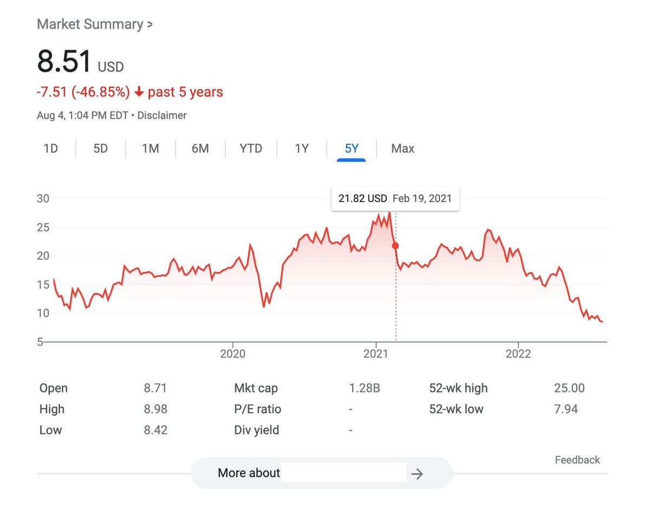Click the 52-wk low label
The height and width of the screenshot is (523, 650).
point(456,409)
